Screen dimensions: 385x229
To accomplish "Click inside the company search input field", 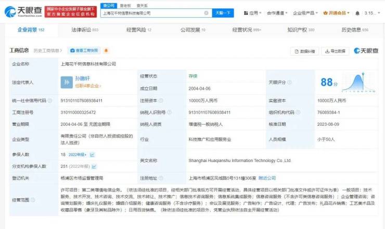I will click(x=151, y=13).
